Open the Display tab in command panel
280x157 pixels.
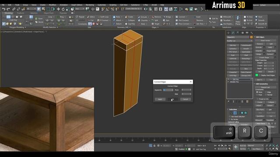(247, 33)
